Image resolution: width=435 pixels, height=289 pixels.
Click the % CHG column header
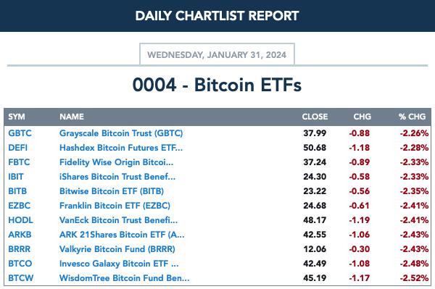[413, 117]
